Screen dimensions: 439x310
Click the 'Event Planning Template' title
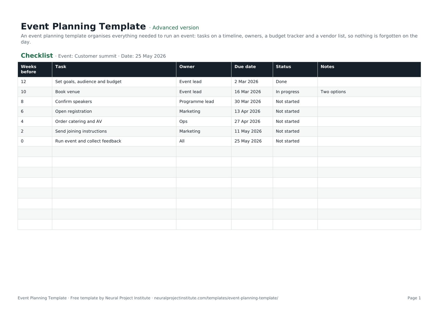[x=83, y=26]
